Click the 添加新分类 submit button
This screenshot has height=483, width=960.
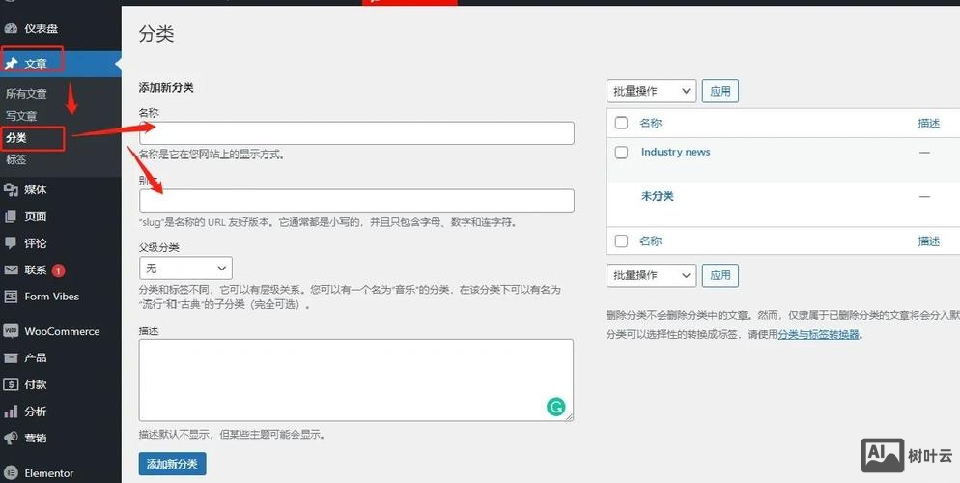tap(172, 464)
